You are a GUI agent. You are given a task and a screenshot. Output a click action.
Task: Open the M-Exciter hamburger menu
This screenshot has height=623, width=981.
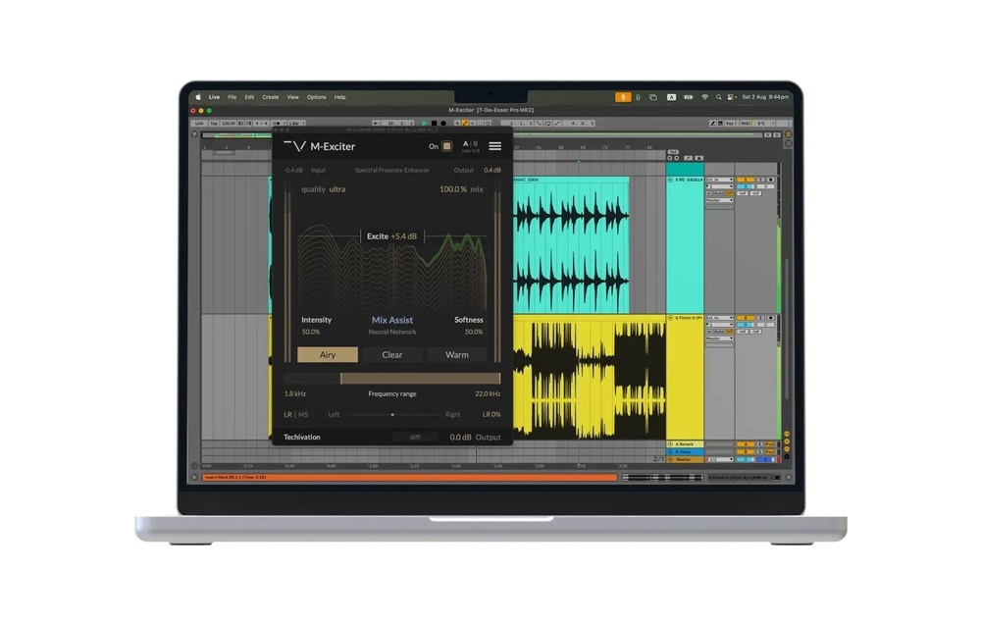494,146
